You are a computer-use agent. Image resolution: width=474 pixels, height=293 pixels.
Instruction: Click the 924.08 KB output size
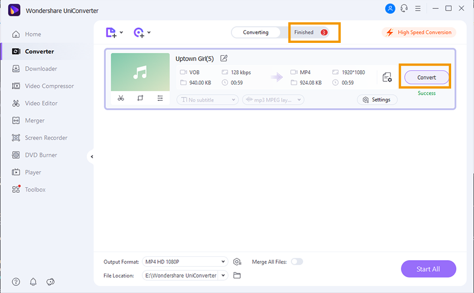point(311,82)
